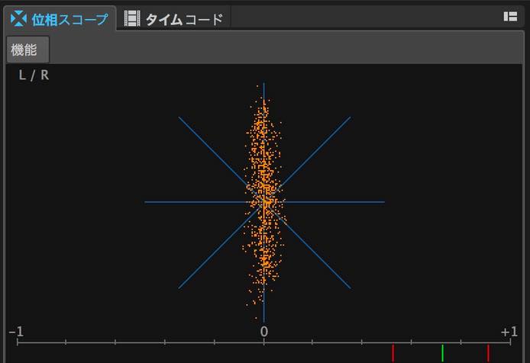Click the L / R label
The image size is (530, 363).
coord(34,75)
